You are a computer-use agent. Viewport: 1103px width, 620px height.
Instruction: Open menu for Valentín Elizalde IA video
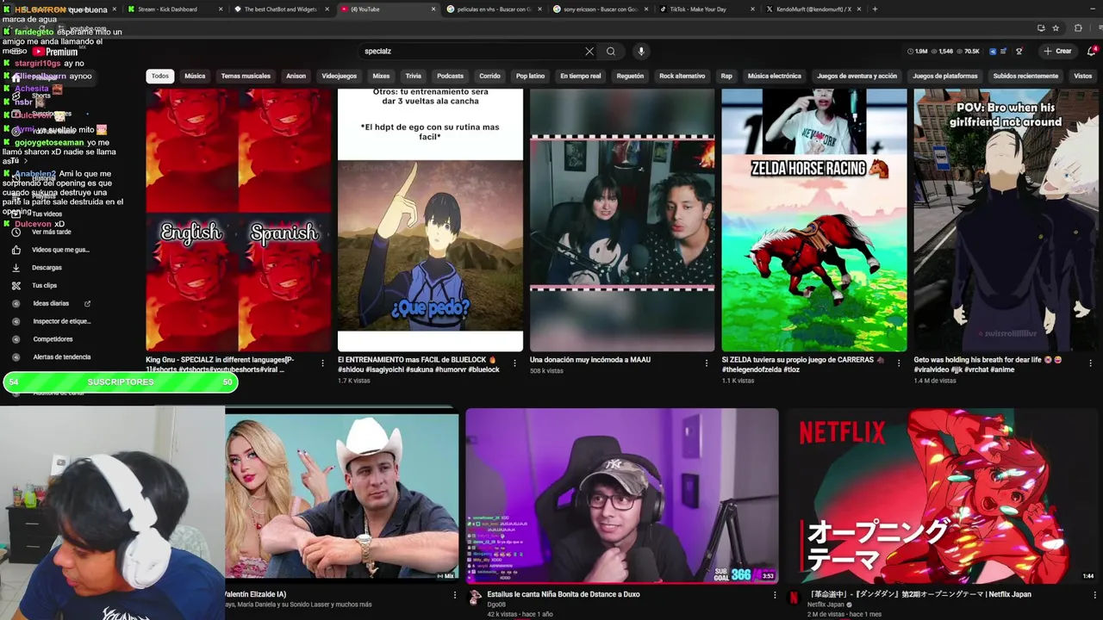tap(455, 595)
